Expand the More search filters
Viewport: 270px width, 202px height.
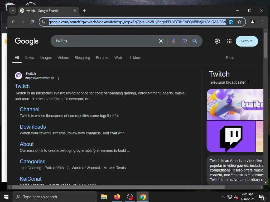(x=135, y=58)
